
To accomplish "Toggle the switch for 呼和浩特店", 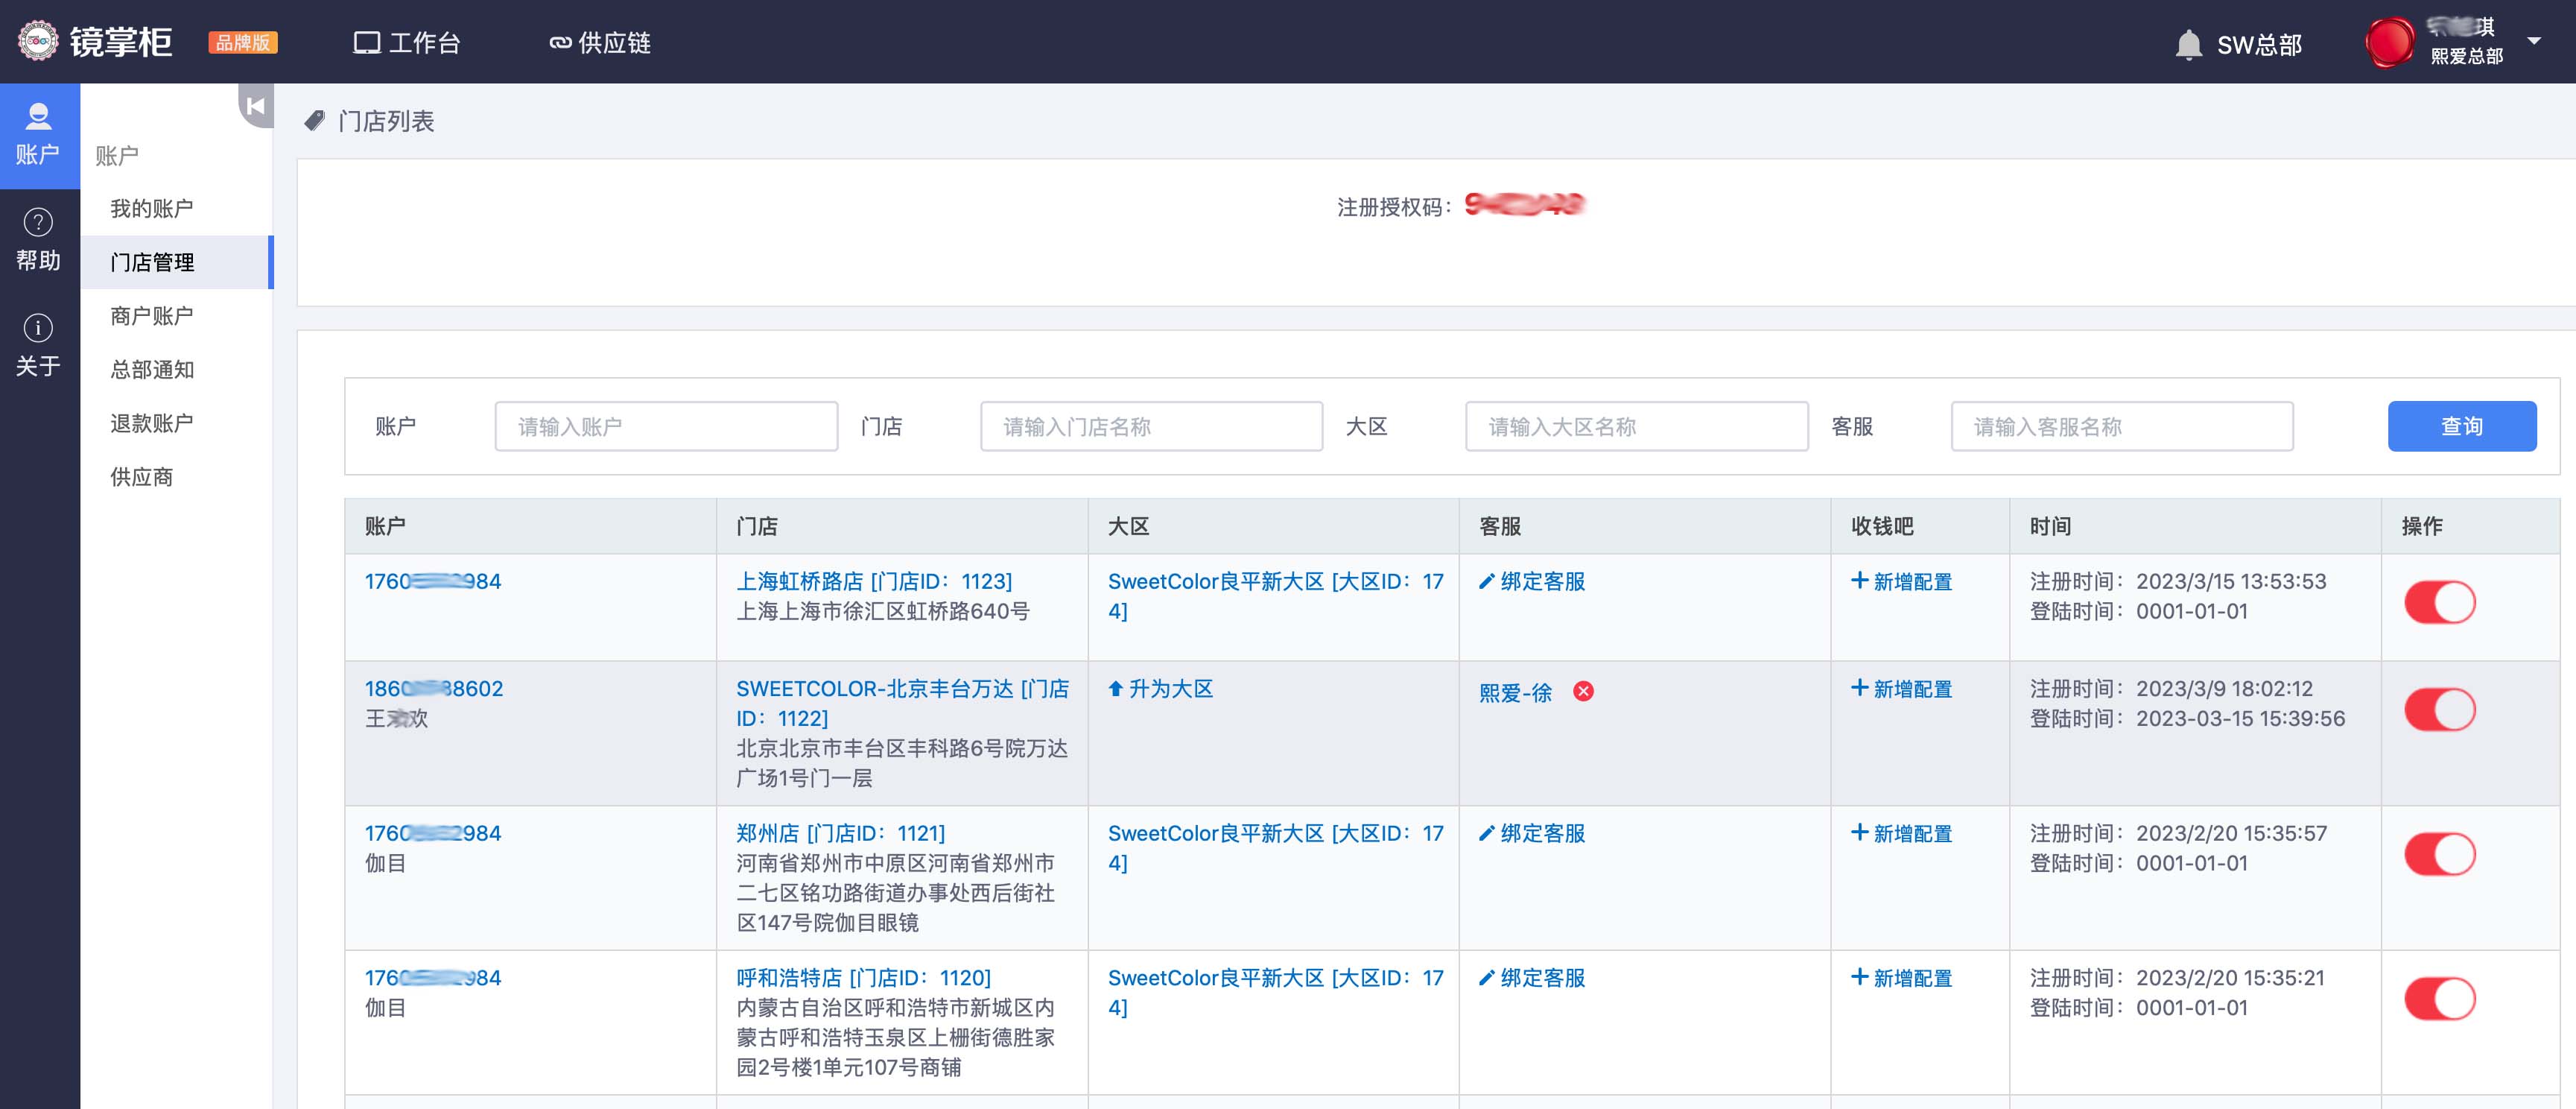I will (x=2439, y=999).
